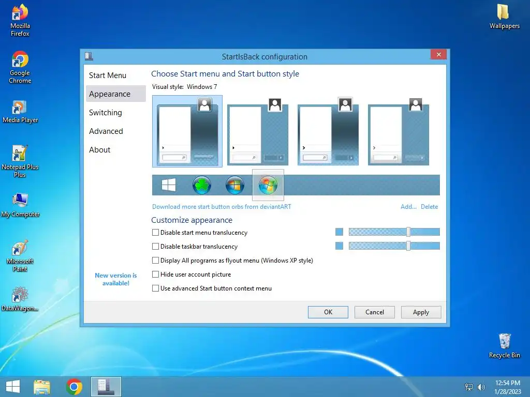
Task: Open Download more start button orbs link
Action: (x=222, y=207)
